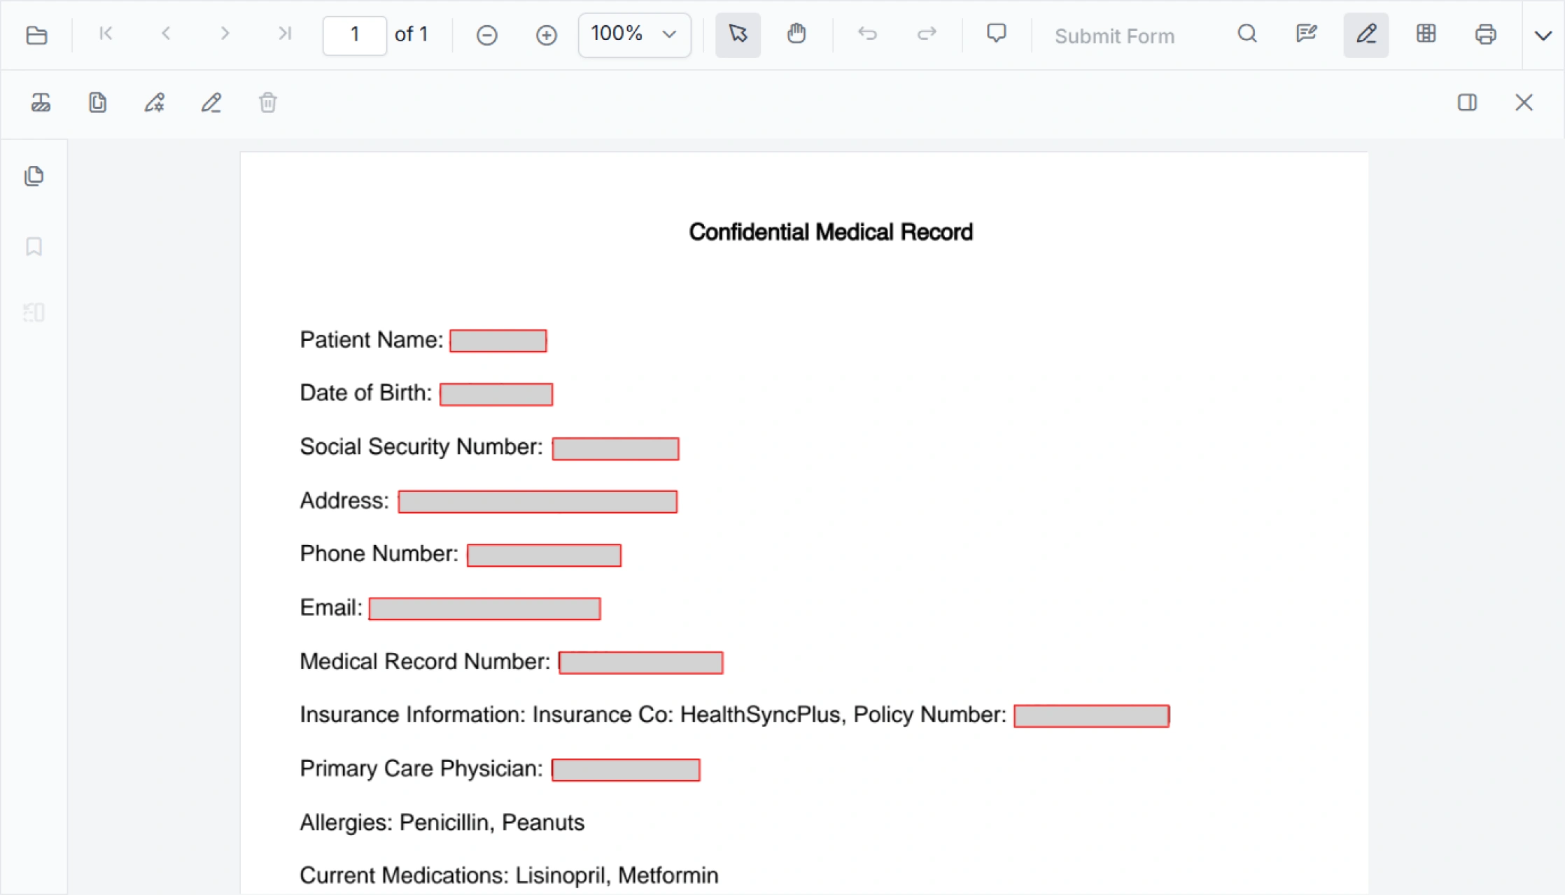
Task: Open redaction search patterns pen tool
Action: (154, 103)
